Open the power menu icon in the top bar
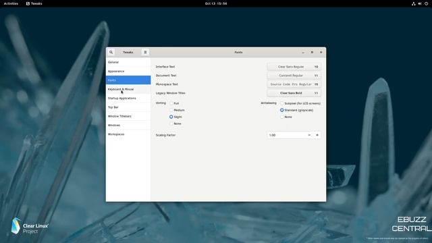Image resolution: width=432 pixels, height=243 pixels. click(x=426, y=3)
